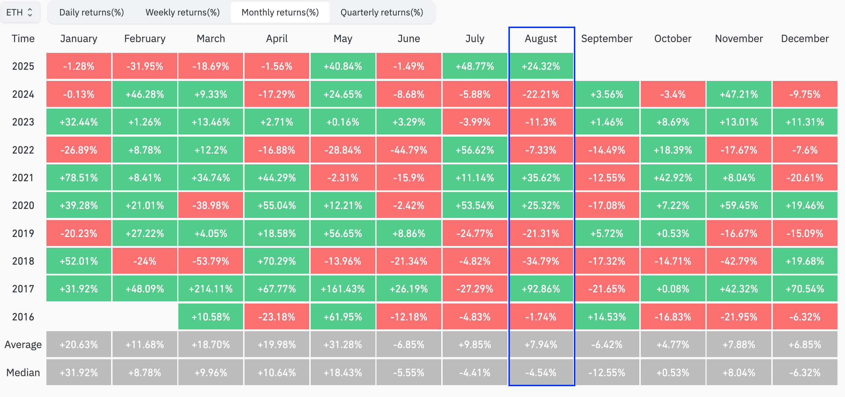This screenshot has width=845, height=397.
Task: Click the Median row label
Action: click(x=23, y=373)
